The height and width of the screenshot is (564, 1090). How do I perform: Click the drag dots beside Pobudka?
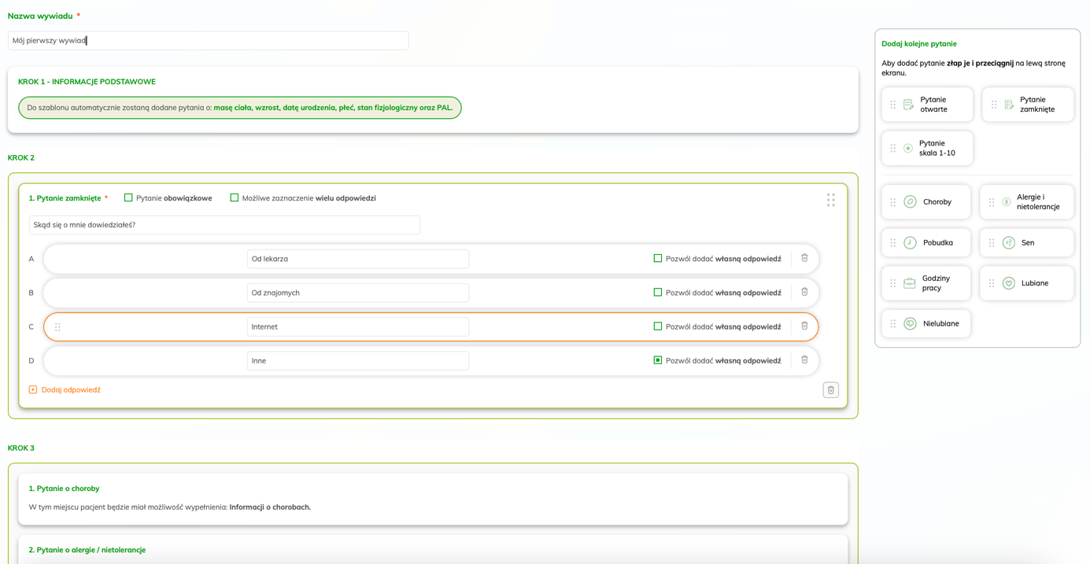893,243
